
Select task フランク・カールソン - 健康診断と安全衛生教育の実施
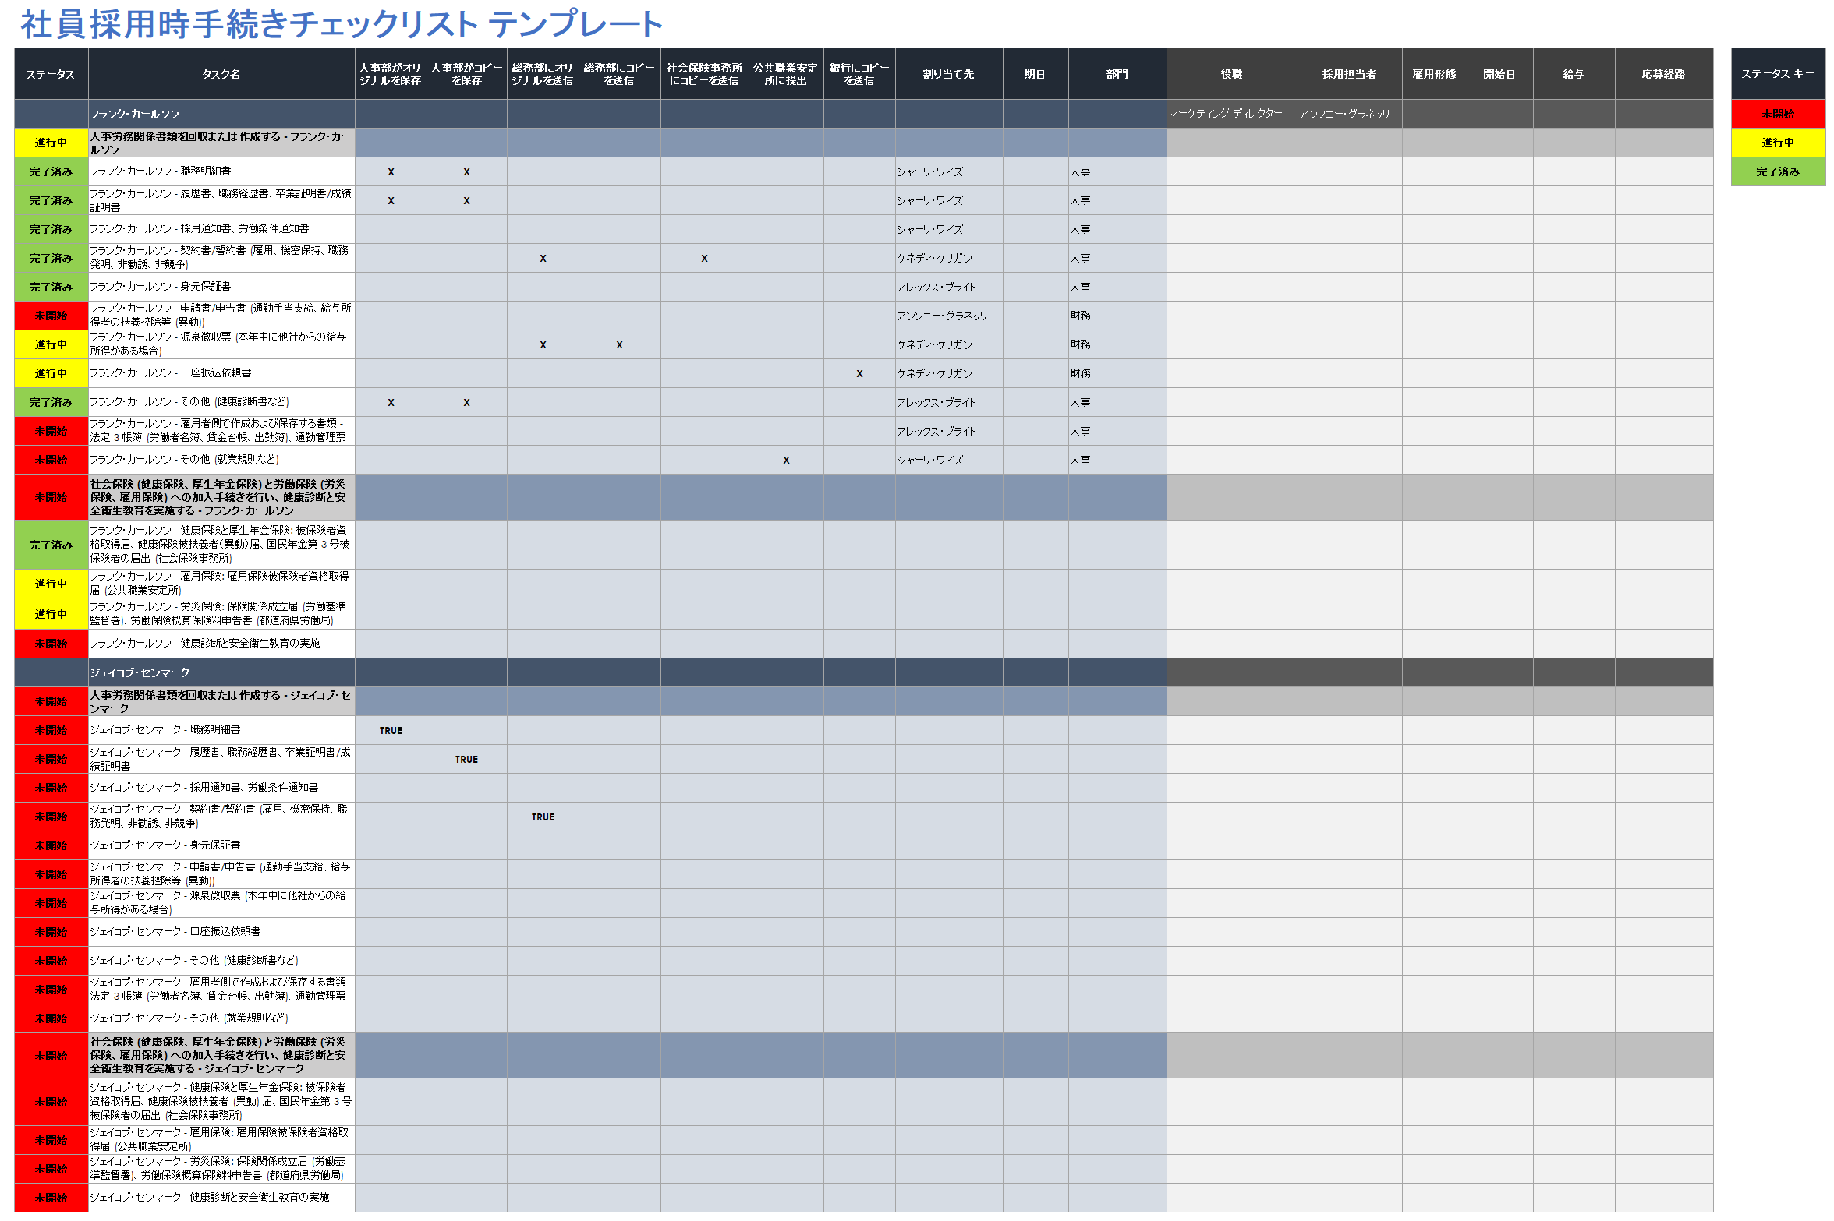(221, 644)
